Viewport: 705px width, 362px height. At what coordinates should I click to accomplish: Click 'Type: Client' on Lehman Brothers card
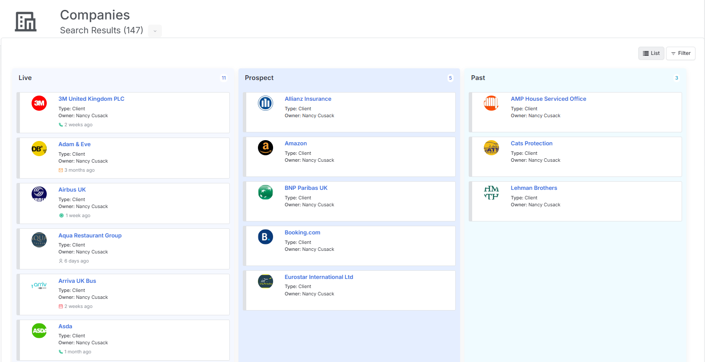tap(524, 198)
